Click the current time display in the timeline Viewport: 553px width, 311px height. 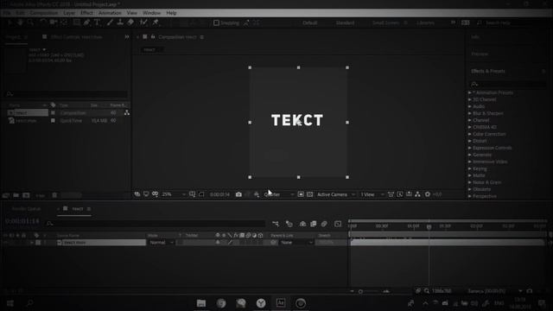pyautogui.click(x=22, y=221)
